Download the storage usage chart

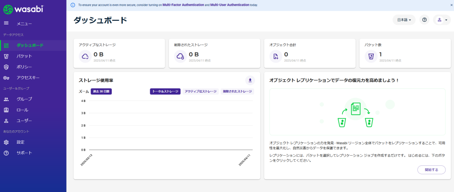click(x=250, y=80)
